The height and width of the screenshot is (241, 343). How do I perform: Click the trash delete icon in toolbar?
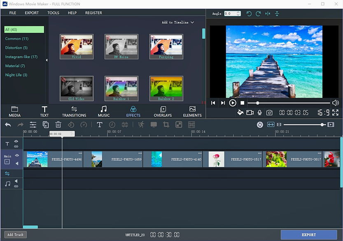(58, 125)
